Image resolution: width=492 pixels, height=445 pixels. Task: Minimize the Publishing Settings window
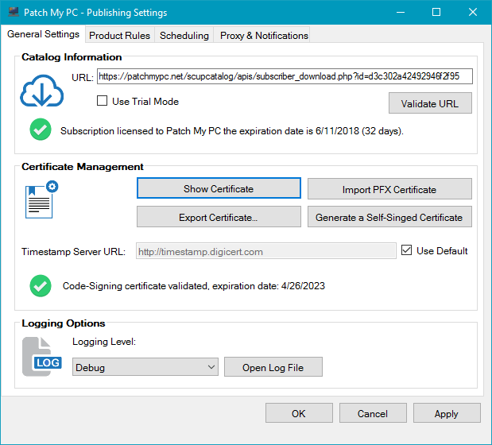point(400,12)
